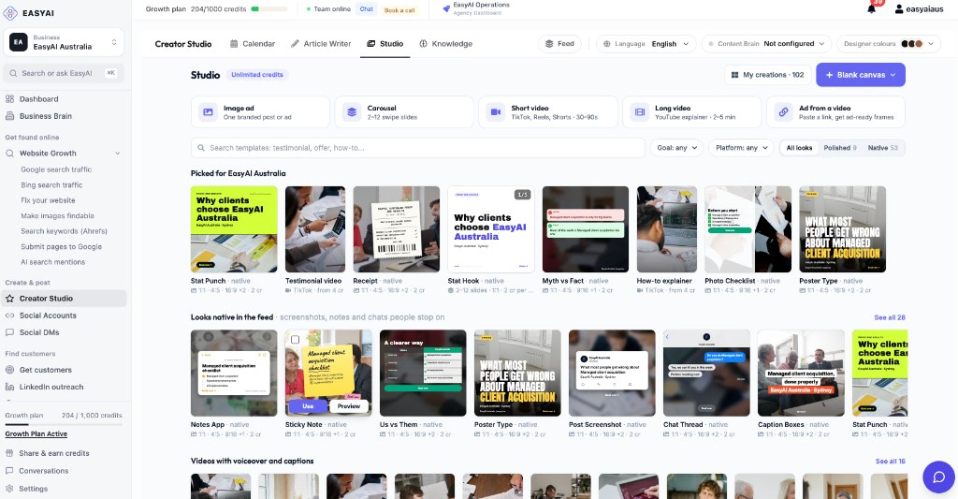Click the Book a call button
Screen dimensions: 958x499
399,9
